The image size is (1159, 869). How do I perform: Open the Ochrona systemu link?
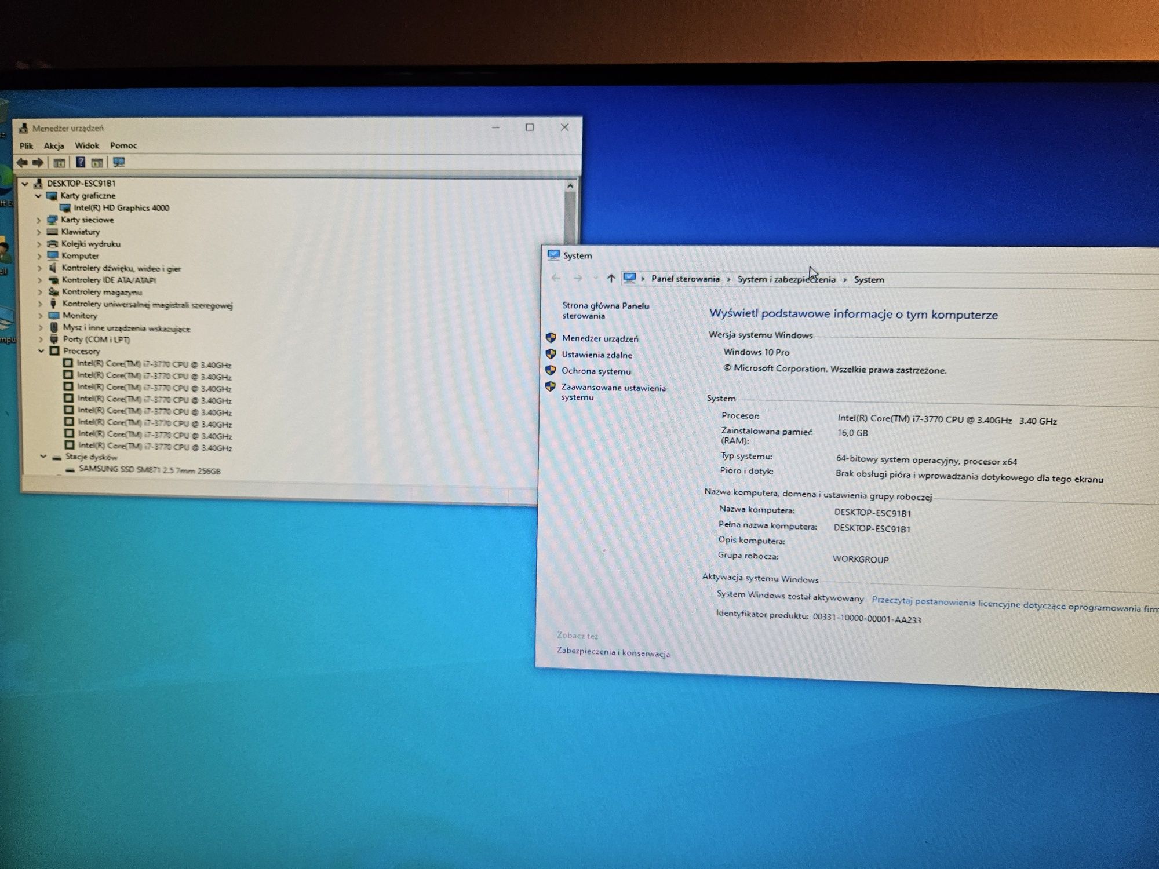pos(596,371)
